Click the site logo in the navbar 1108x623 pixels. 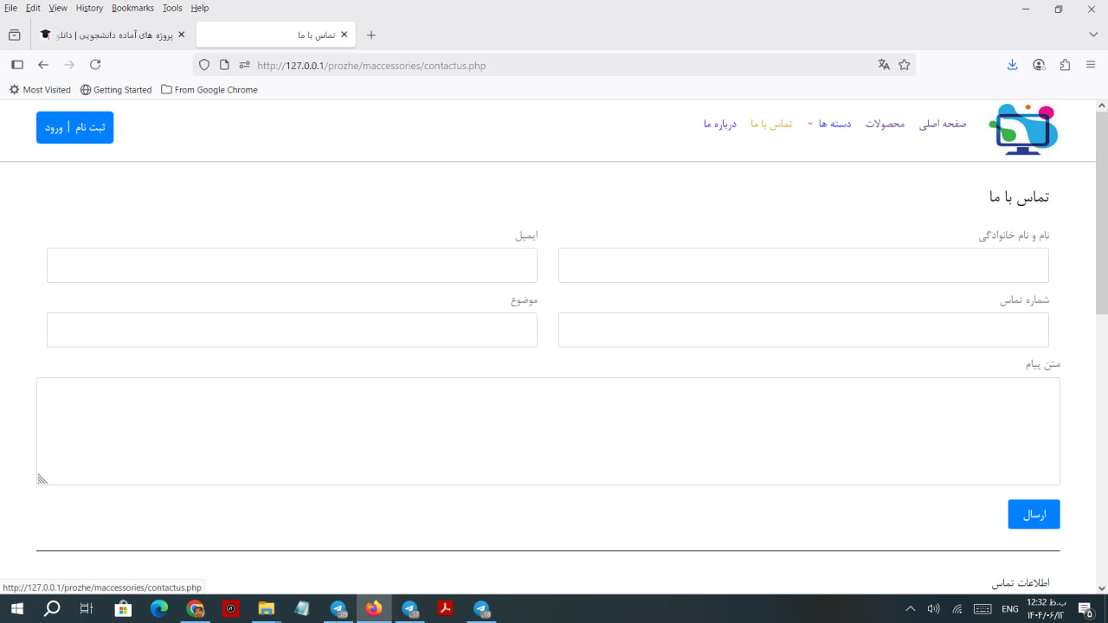tap(1023, 129)
